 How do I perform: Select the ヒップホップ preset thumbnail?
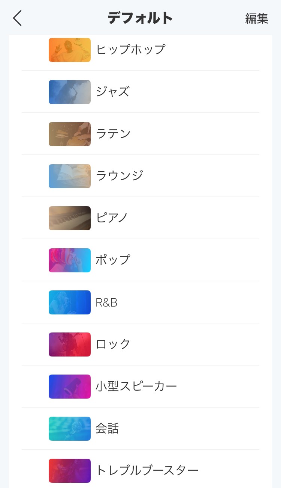(70, 50)
